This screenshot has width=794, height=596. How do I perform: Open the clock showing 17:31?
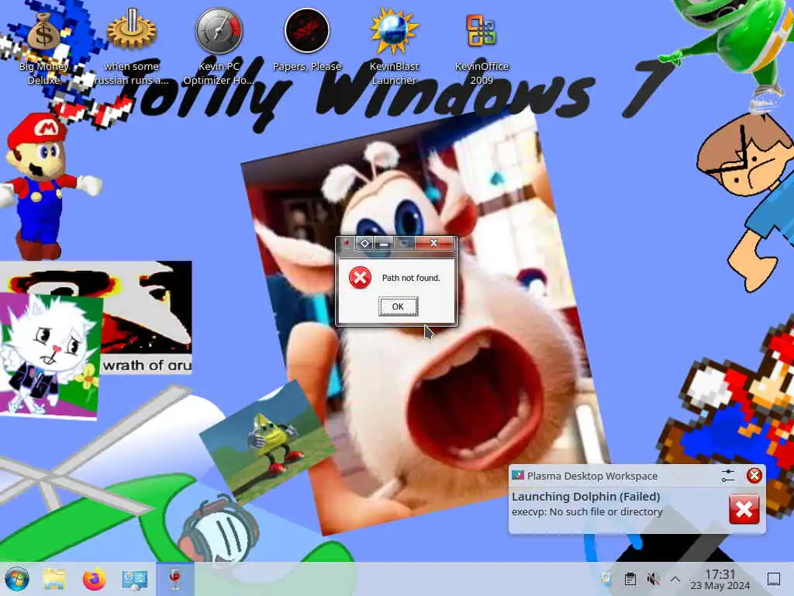pos(720,580)
